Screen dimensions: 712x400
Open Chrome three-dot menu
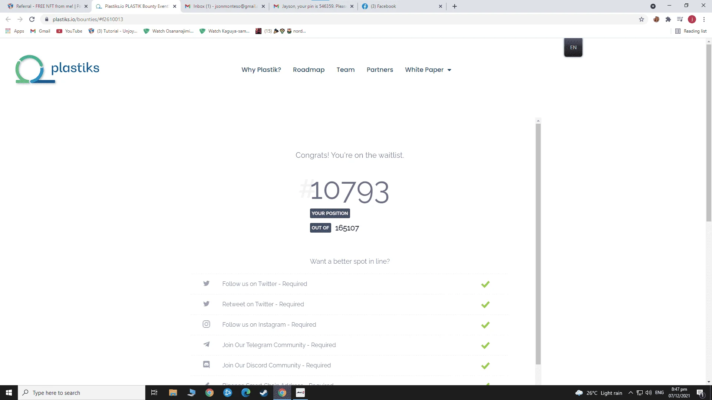tap(704, 19)
